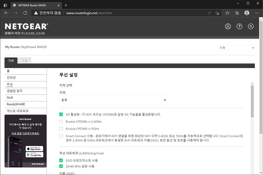This screenshot has width=263, height=175.
Task: Click the phone image in the app ad
Action: coord(15,151)
